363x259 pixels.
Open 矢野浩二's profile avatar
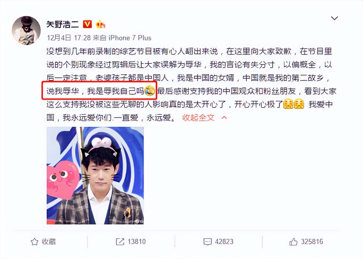(x=26, y=30)
